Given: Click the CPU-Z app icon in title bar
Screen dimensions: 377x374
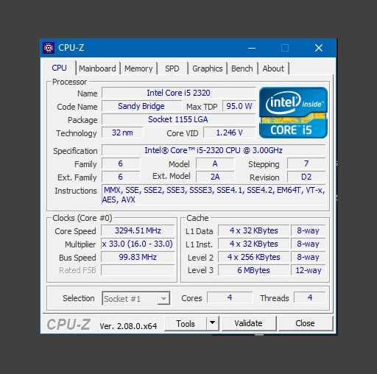Looking at the screenshot, I should (49, 48).
